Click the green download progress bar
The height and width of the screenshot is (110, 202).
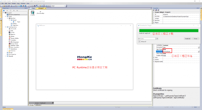pos(168,30)
